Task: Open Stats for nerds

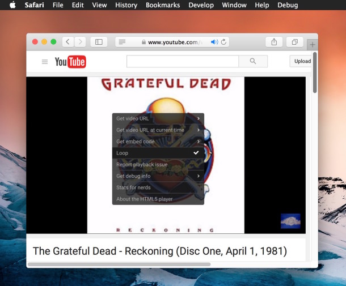Action: (158, 187)
